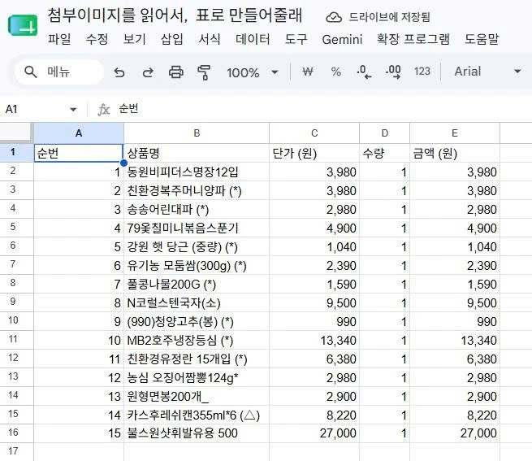Click the redo arrow icon

click(148, 72)
